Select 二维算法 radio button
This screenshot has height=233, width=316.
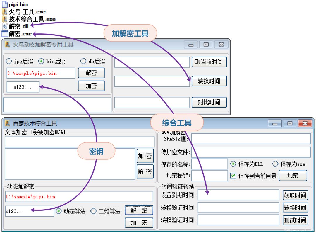pyautogui.click(x=93, y=211)
